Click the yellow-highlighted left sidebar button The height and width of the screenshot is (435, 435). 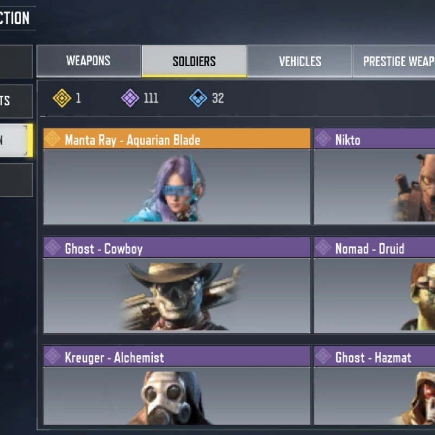16,140
